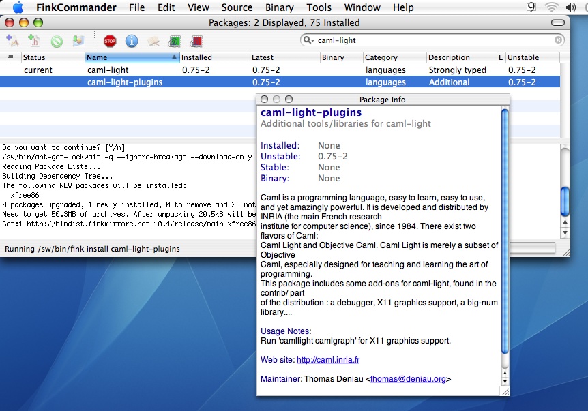Viewport: 588px width, 411px height.
Task: Sort packages by the Description column
Action: [462, 57]
